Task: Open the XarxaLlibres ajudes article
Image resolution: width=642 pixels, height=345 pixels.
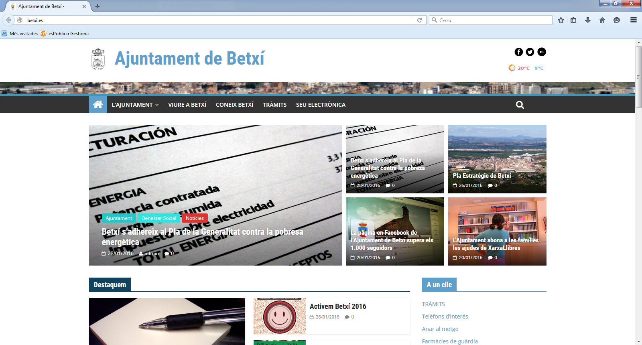Action: tap(496, 244)
